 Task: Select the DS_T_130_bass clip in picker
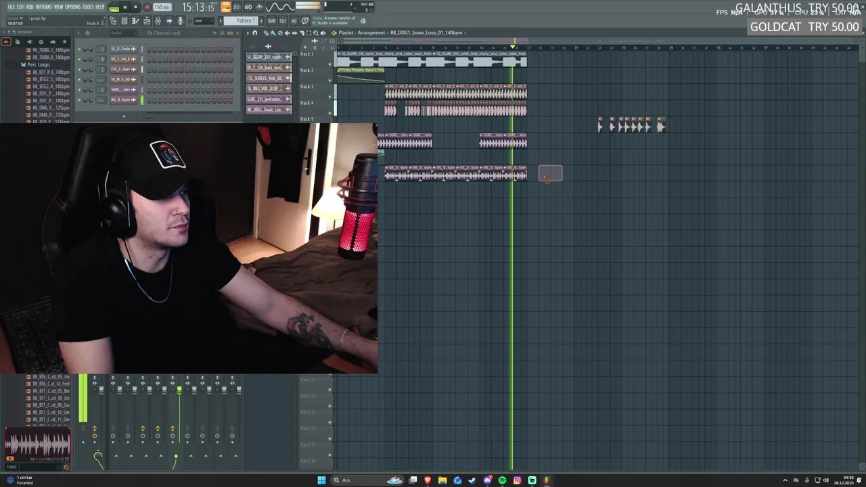click(x=269, y=68)
